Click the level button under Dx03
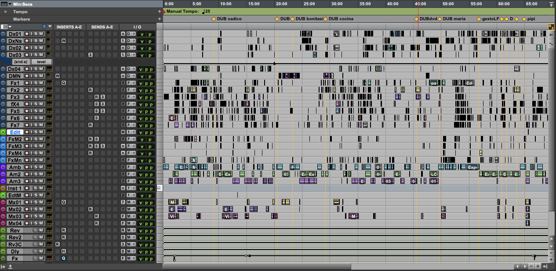Viewport: 556px width, 271px height. (x=41, y=62)
